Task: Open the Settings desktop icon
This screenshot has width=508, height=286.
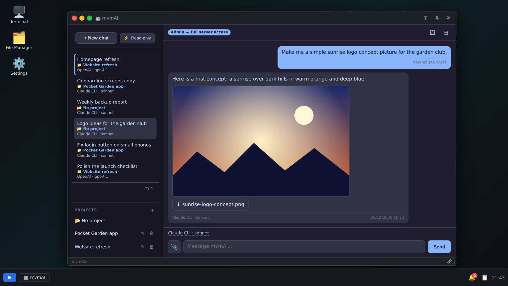Action: [19, 66]
